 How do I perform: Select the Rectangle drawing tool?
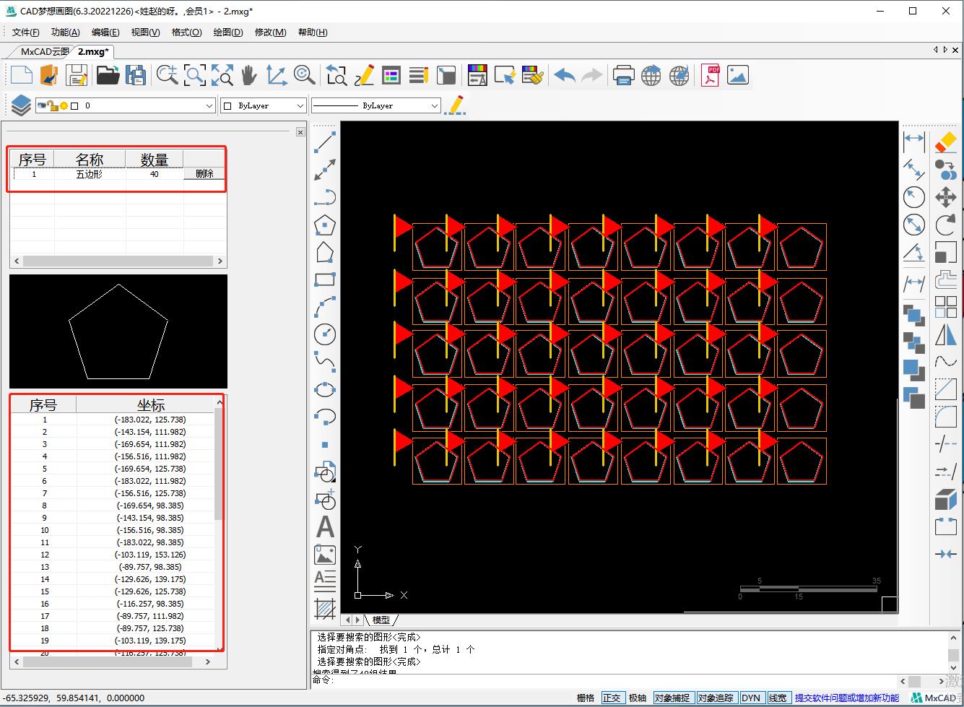point(325,279)
